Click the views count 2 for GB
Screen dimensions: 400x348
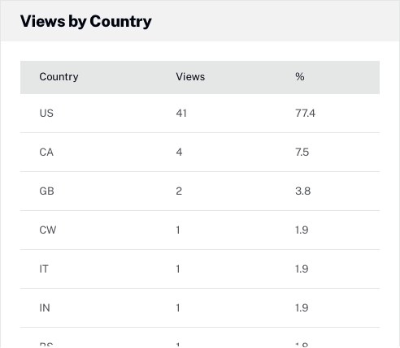tap(179, 191)
